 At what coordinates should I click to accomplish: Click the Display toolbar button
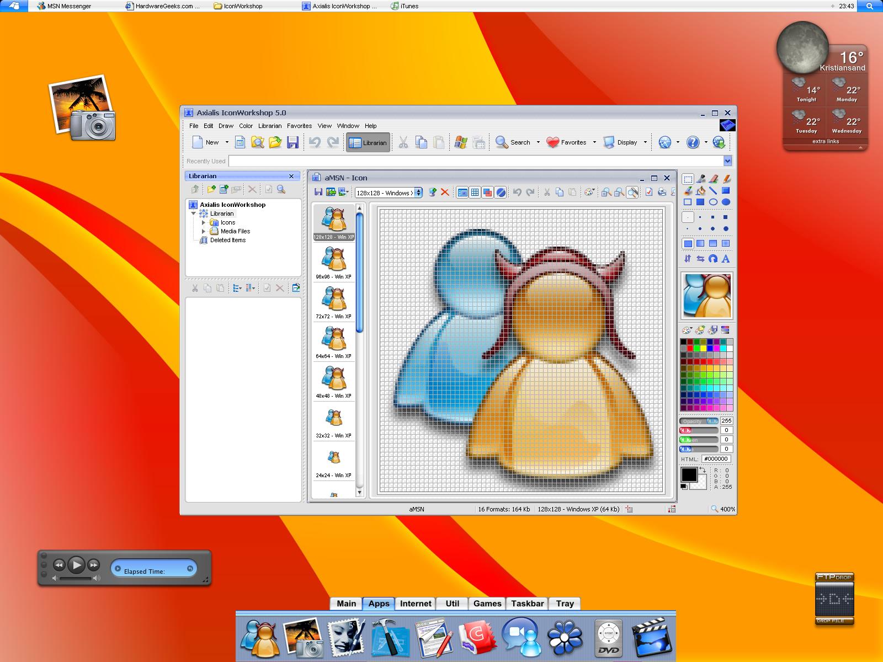pyautogui.click(x=620, y=142)
